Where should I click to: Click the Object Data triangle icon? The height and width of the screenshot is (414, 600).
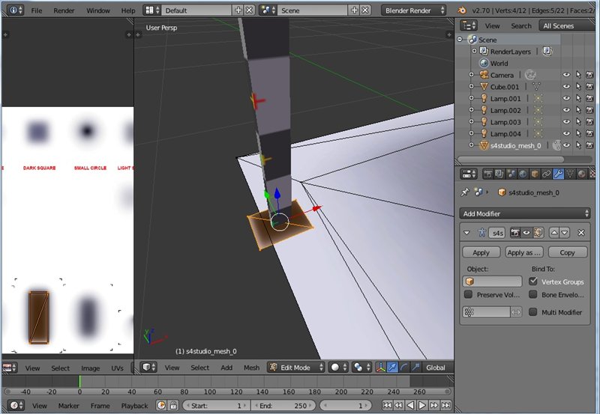point(571,174)
